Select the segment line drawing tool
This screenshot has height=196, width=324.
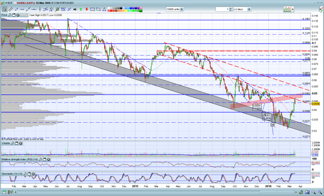pos(17,9)
